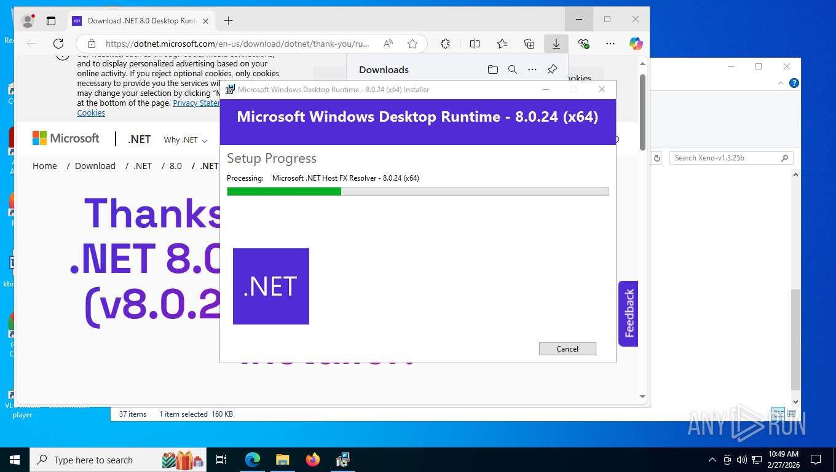The width and height of the screenshot is (836, 472).
Task: Switch to the installer taskbar icon
Action: (343, 460)
